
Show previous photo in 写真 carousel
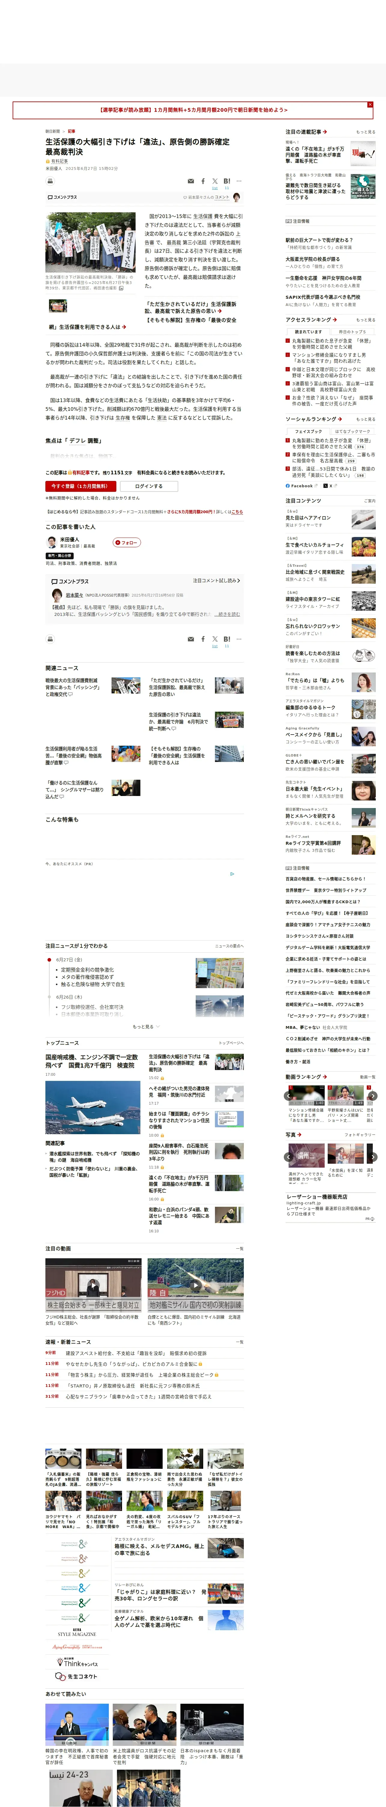[x=289, y=1157]
